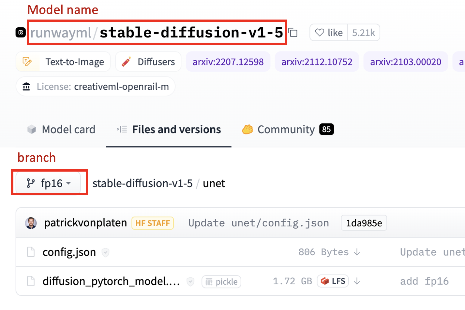Open the pickle scan badge

pos(221,281)
